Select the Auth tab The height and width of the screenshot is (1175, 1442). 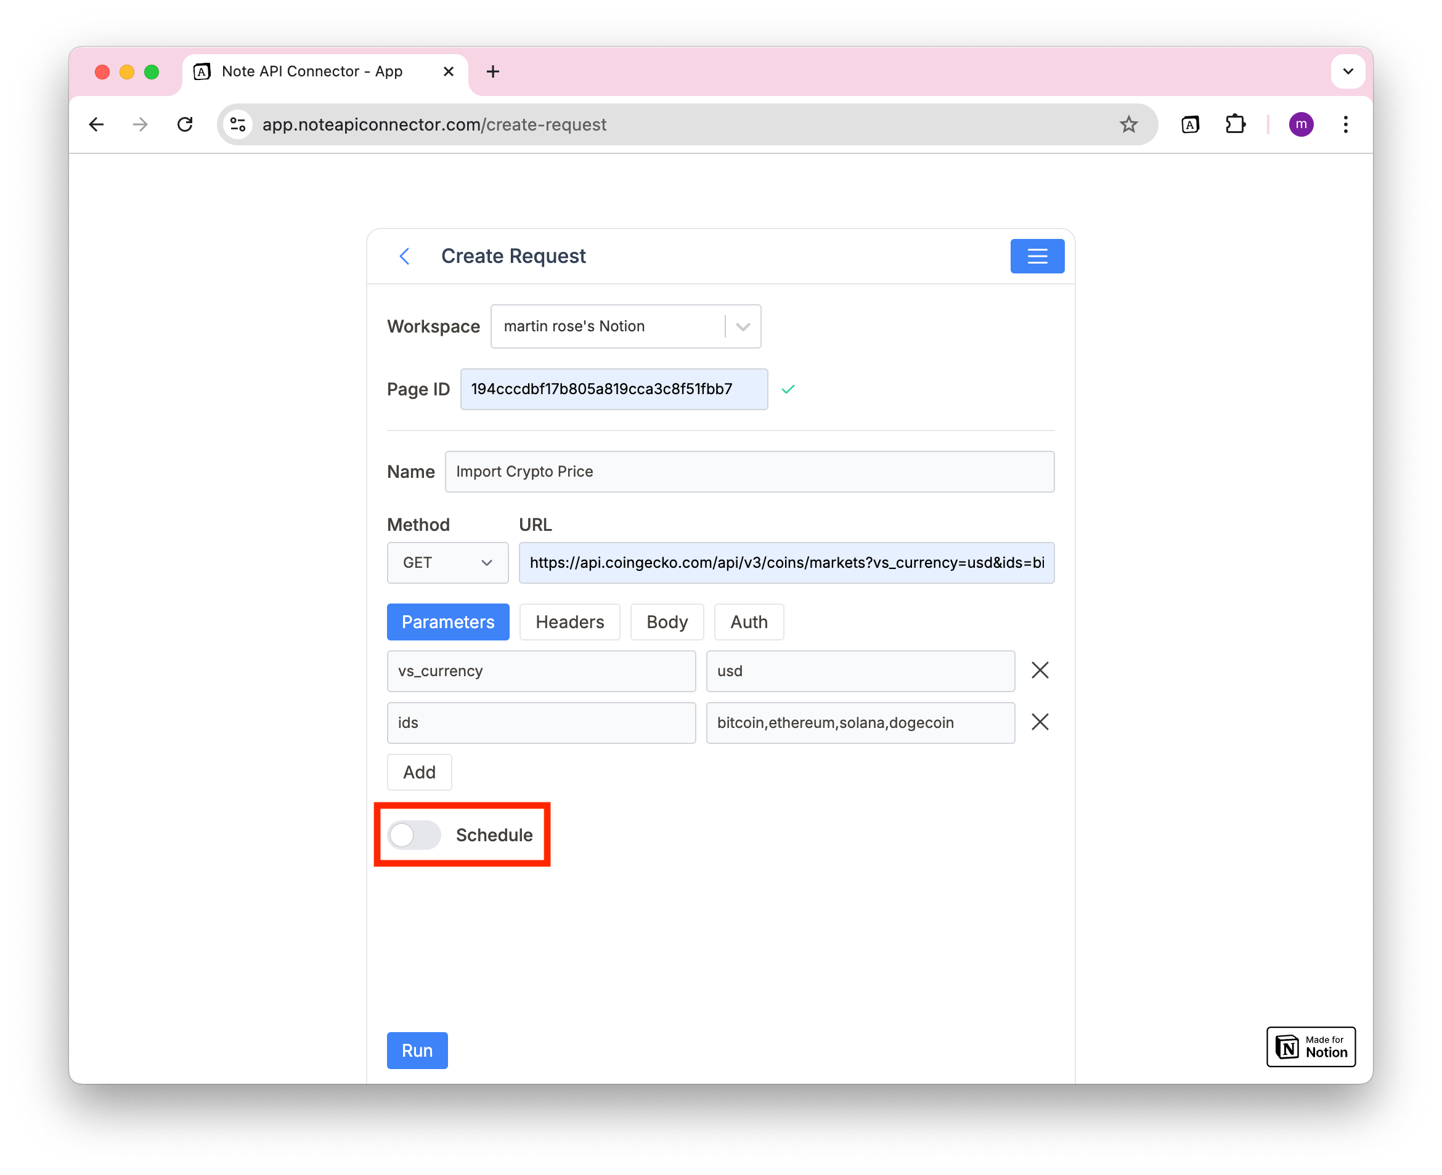coord(749,621)
